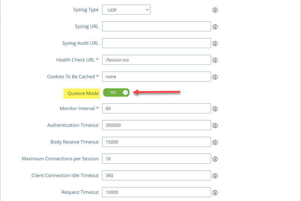Show info for Syslog Audit URL
Screen dimensions: 301x201
[215, 44]
